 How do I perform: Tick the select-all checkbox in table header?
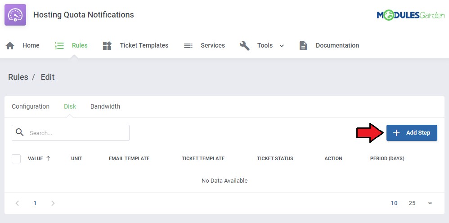(x=16, y=158)
